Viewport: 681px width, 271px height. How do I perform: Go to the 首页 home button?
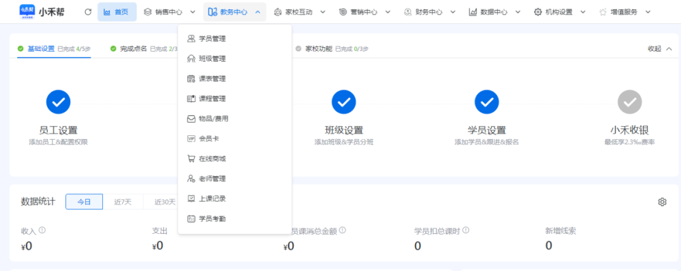pos(117,12)
